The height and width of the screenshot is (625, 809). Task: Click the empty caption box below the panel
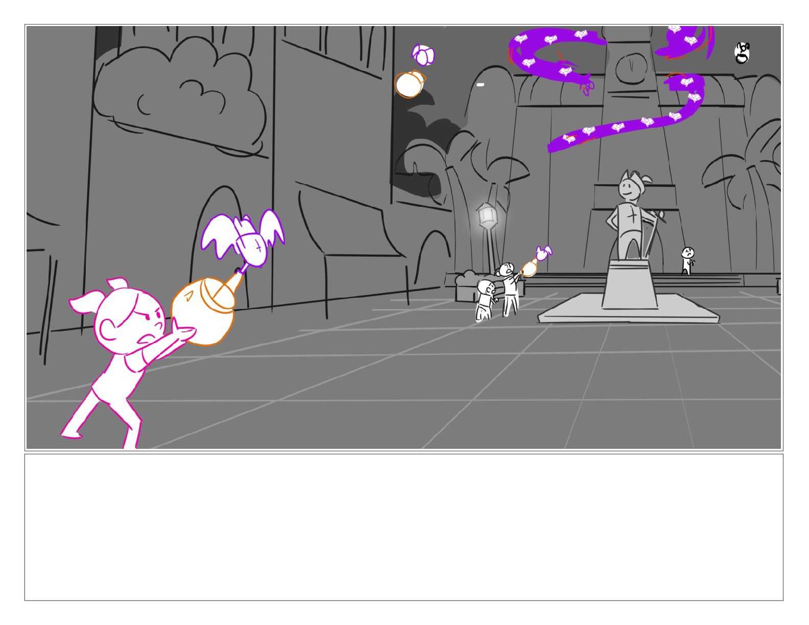404,527
